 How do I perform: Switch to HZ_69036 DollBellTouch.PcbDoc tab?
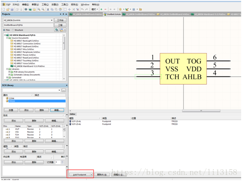pos(86,14)
